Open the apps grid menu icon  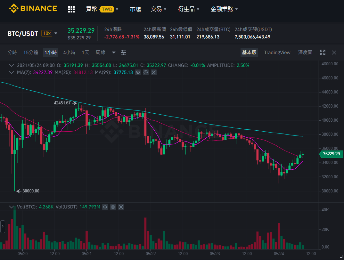pos(71,9)
